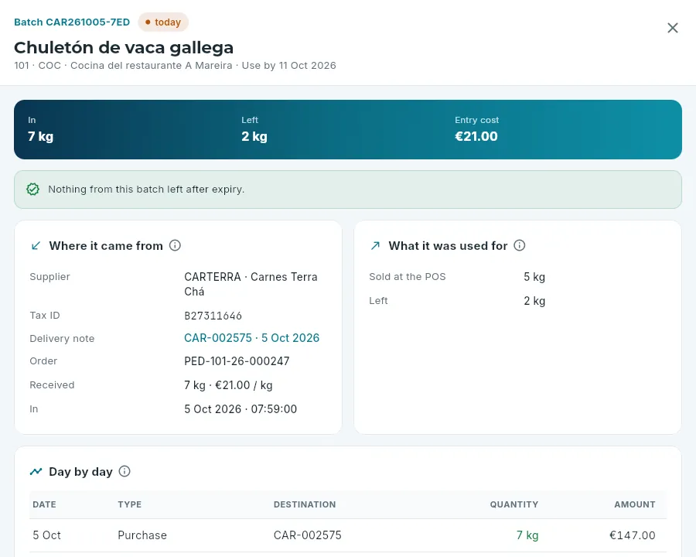
Task: Click the AMOUNT column header
Action: pos(635,504)
